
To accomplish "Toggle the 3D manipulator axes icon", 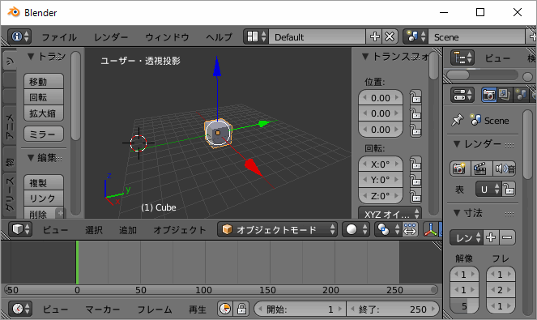I will pyautogui.click(x=430, y=229).
